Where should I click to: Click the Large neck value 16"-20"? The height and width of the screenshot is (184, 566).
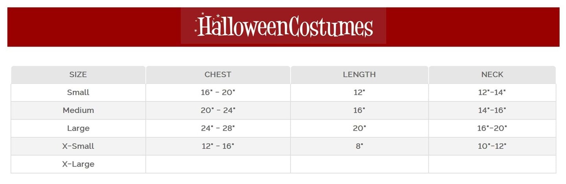pyautogui.click(x=492, y=128)
